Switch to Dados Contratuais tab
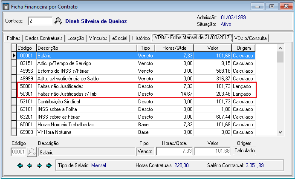Viewport: 295px width, 179px height. click(x=44, y=38)
